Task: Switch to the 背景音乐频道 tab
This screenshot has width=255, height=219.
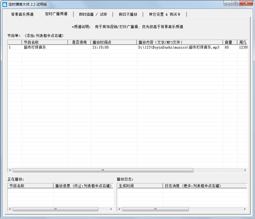Action: 22,14
